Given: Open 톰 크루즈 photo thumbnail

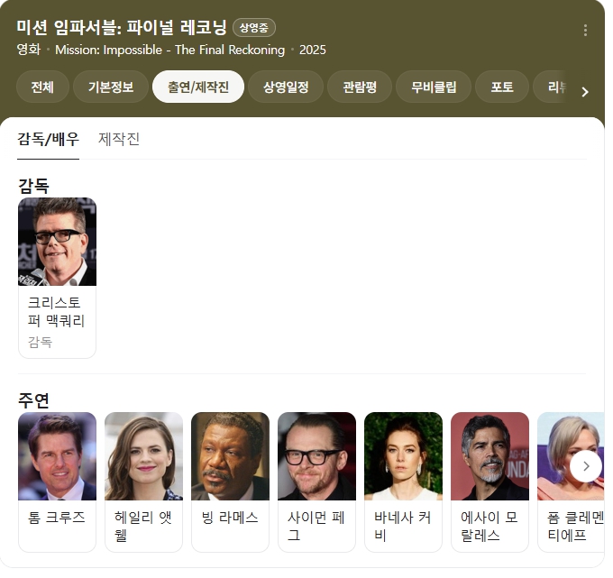Looking at the screenshot, I should (57, 456).
